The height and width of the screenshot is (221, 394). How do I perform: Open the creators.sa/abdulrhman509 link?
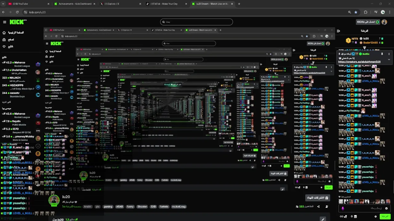359,62
